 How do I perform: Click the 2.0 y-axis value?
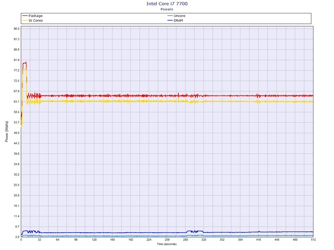(17, 237)
